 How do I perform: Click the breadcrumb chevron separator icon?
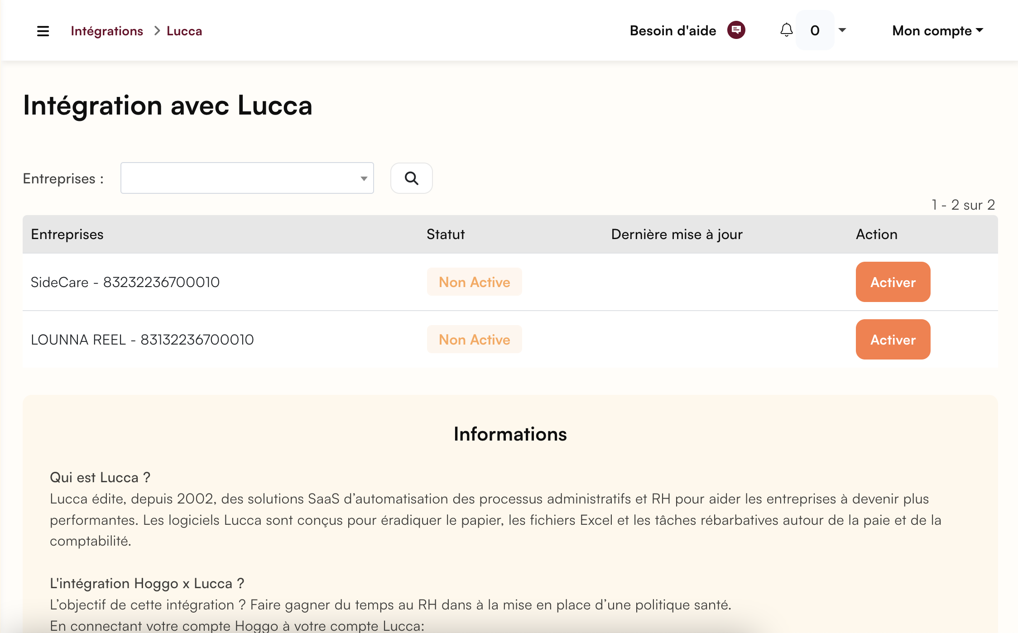157,31
